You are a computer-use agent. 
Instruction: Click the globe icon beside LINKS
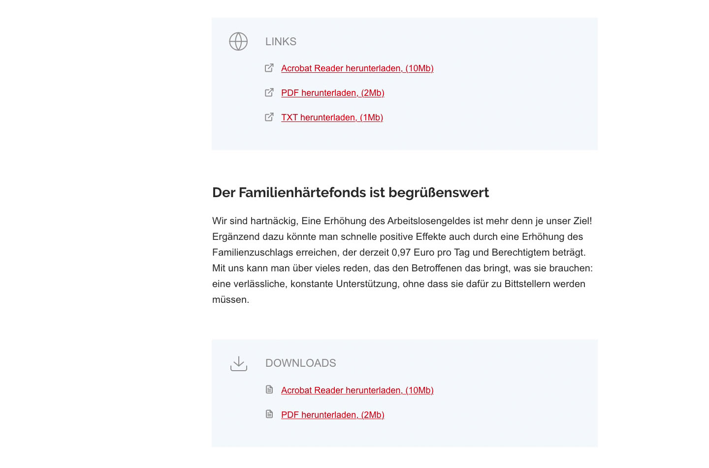click(x=238, y=41)
